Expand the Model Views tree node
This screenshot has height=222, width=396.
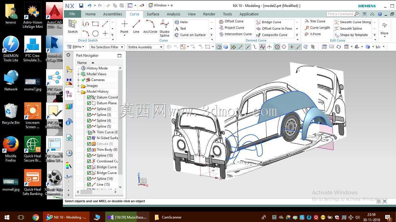(x=79, y=74)
